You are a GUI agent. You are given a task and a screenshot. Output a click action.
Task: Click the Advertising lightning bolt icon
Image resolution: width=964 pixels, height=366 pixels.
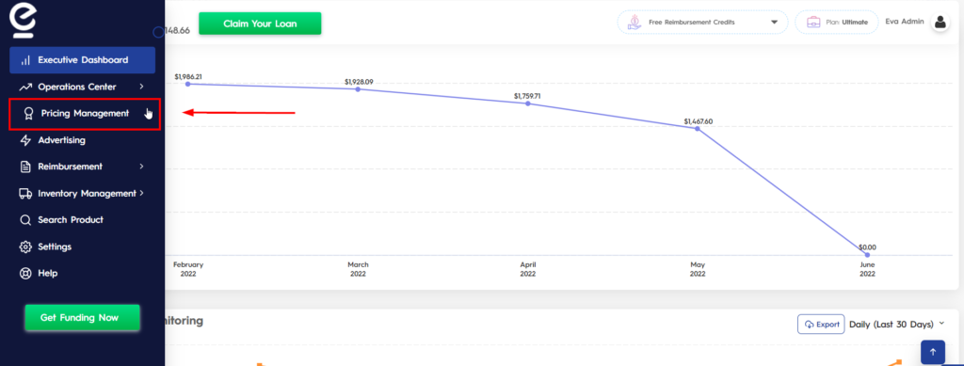[25, 140]
